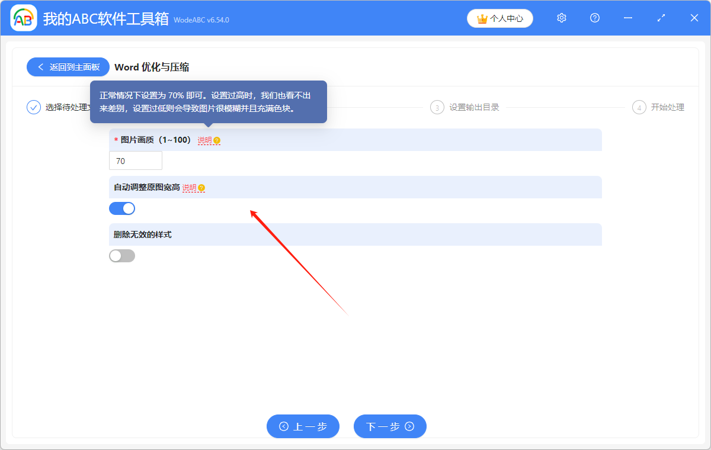Enable the 删除无效的样式 toggle switch
711x450 pixels.
coord(121,255)
